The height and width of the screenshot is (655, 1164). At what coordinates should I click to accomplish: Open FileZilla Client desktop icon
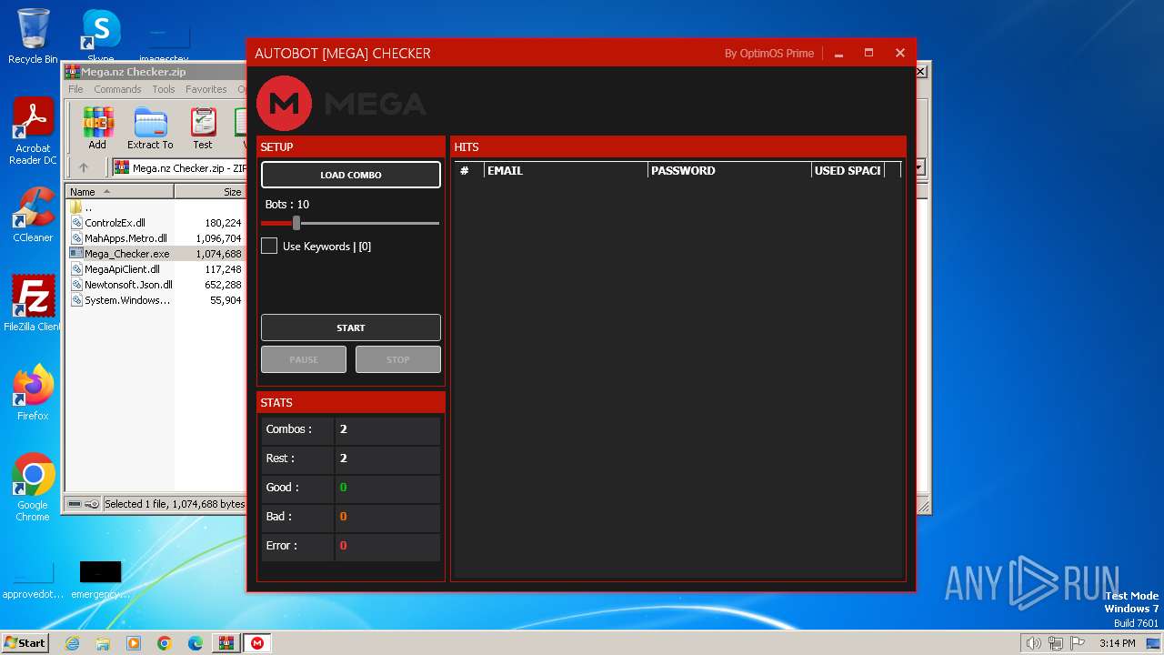(x=33, y=304)
